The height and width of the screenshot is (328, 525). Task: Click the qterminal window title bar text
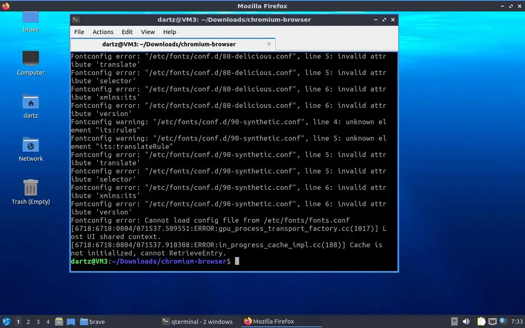click(234, 19)
